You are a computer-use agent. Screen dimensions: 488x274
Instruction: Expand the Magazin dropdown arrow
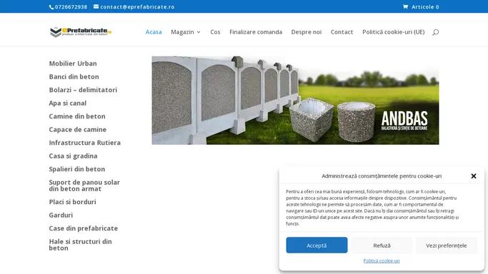point(199,32)
